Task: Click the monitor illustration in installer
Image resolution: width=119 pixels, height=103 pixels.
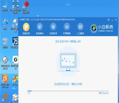Action: [68, 62]
